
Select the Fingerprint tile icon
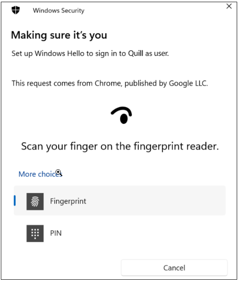tap(35, 202)
